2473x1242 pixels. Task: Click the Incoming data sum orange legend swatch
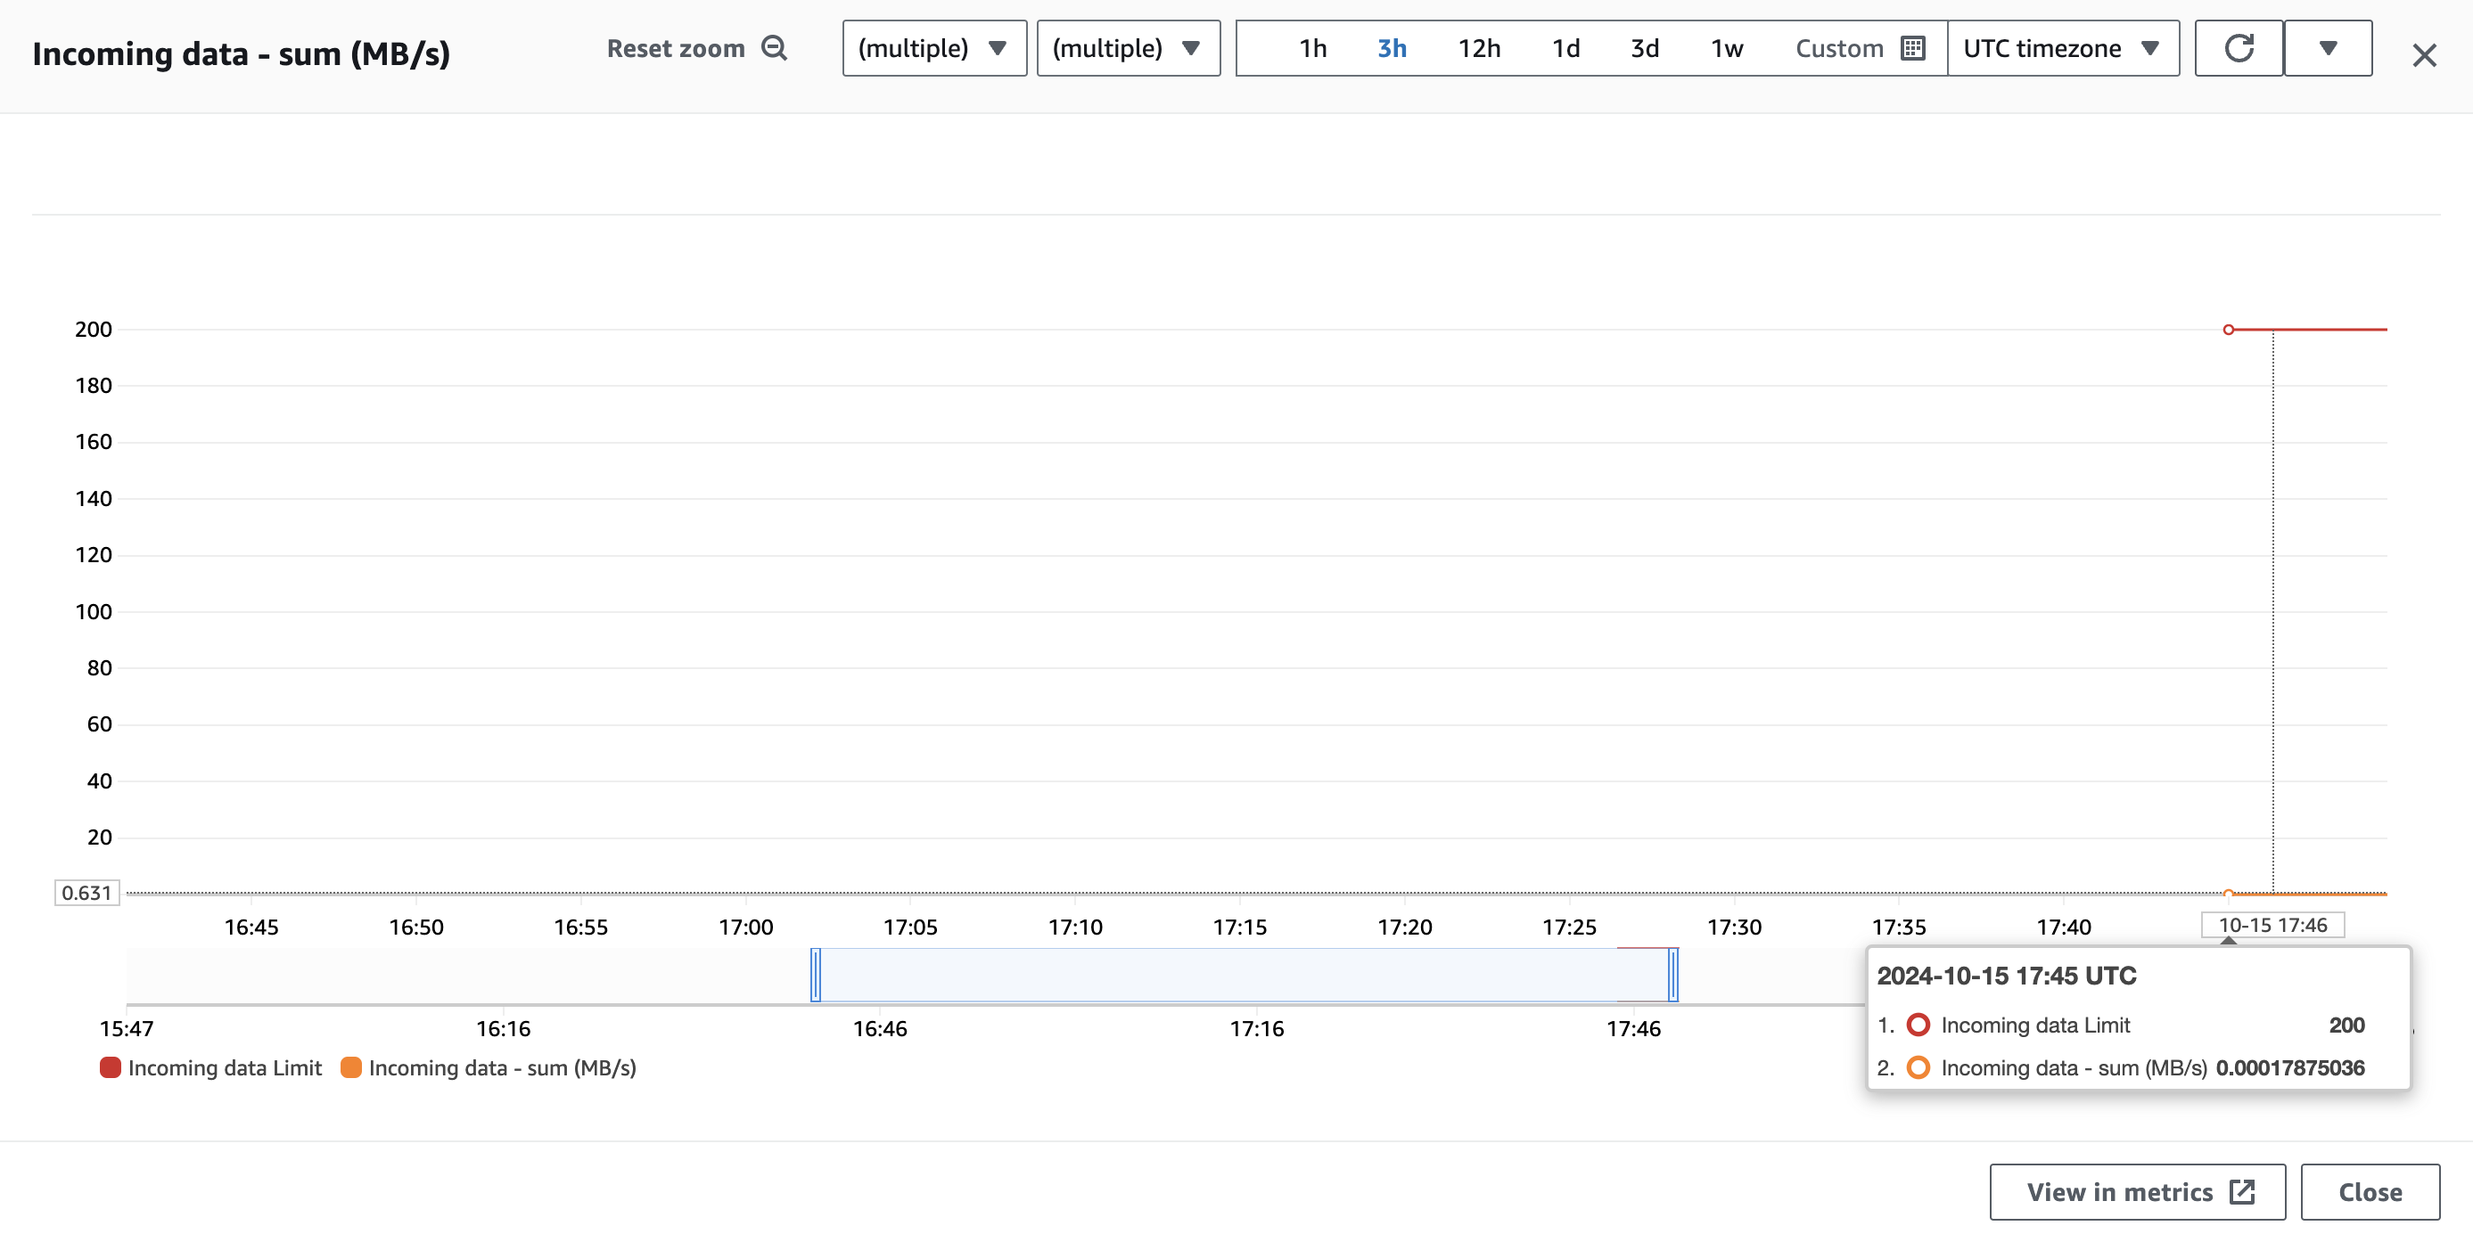click(x=351, y=1066)
